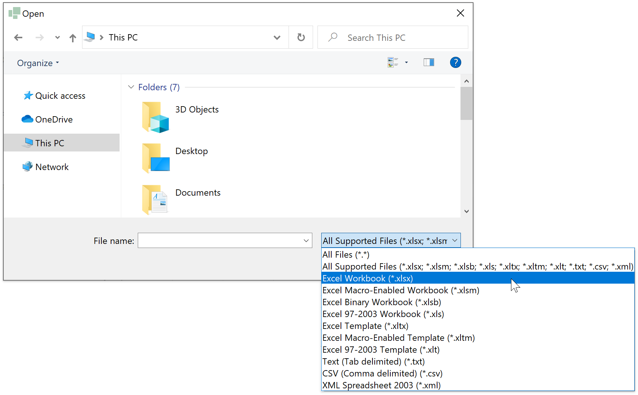Image resolution: width=638 pixels, height=395 pixels.
Task: Click the change view icon
Action: 393,62
